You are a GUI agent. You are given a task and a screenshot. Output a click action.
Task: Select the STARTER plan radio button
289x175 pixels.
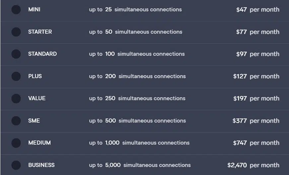coord(16,32)
